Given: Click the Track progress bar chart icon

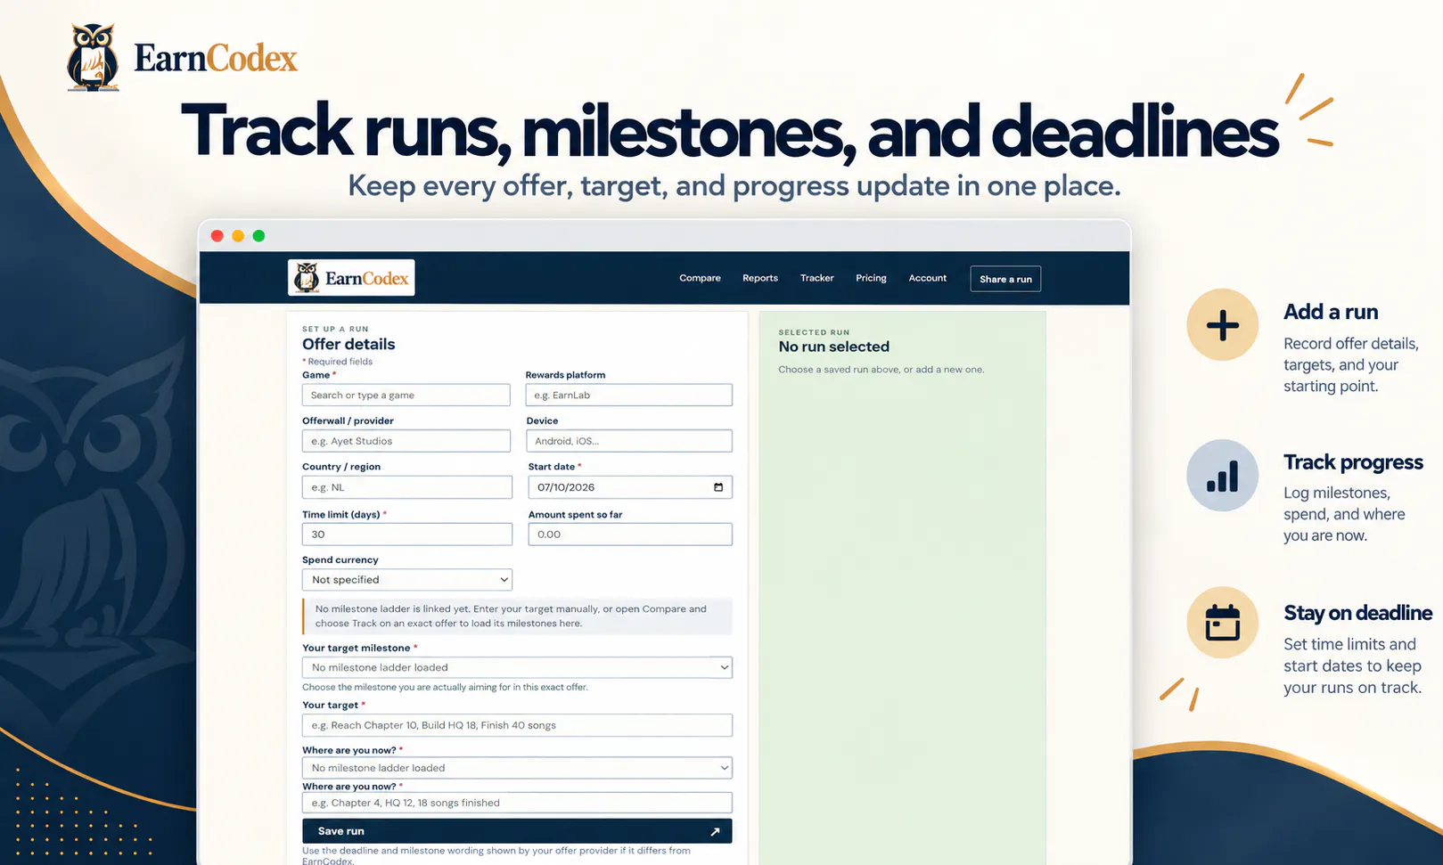Looking at the screenshot, I should 1222,476.
